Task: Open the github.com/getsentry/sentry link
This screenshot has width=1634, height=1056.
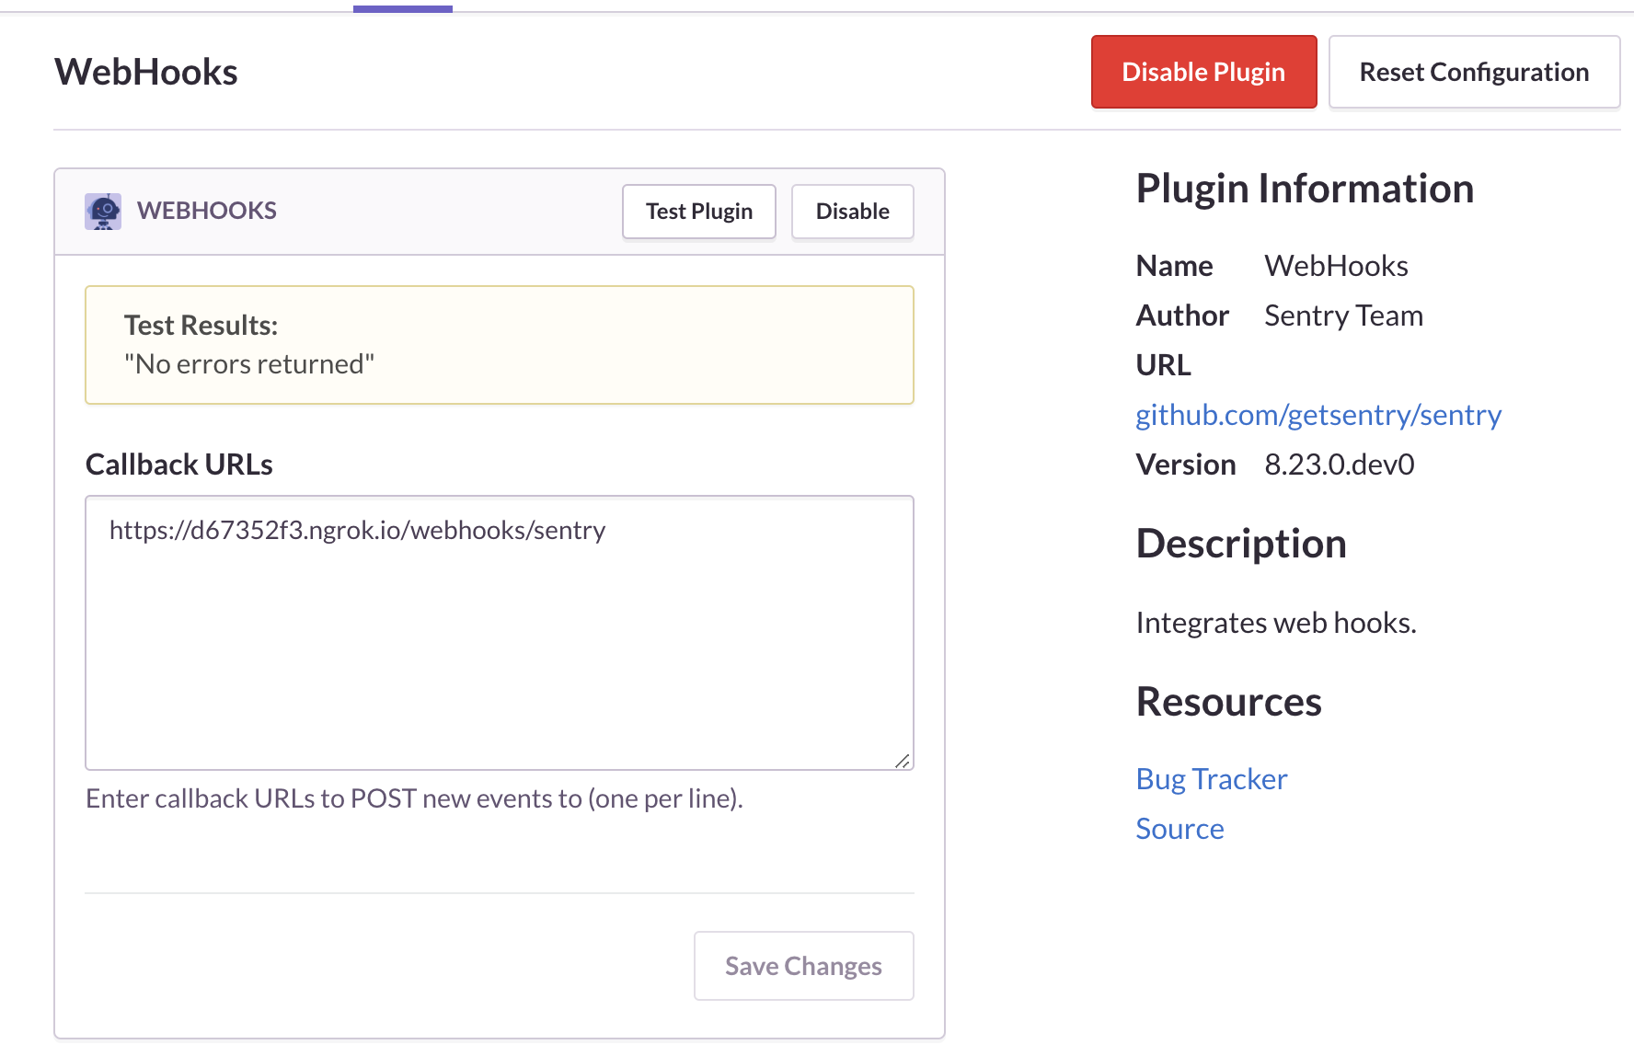Action: (1318, 415)
